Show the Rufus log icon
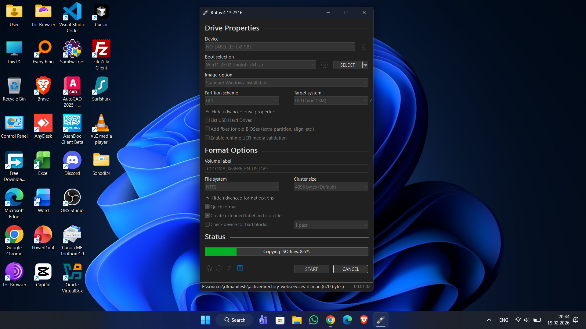Screen dimensions: 586x329 tap(240, 268)
